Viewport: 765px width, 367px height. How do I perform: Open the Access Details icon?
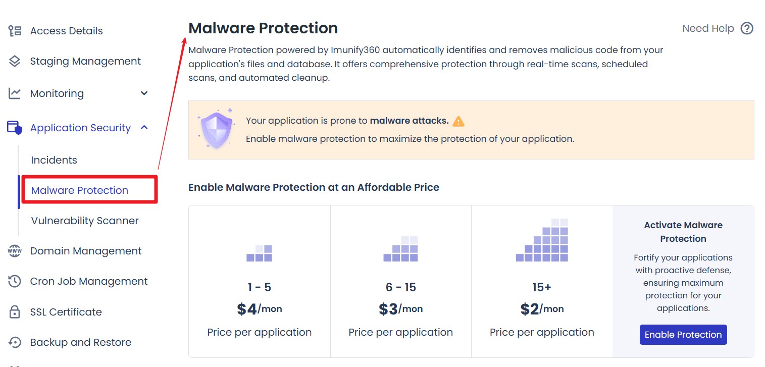coord(15,30)
